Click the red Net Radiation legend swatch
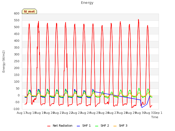175x131 pixels. [49, 126]
